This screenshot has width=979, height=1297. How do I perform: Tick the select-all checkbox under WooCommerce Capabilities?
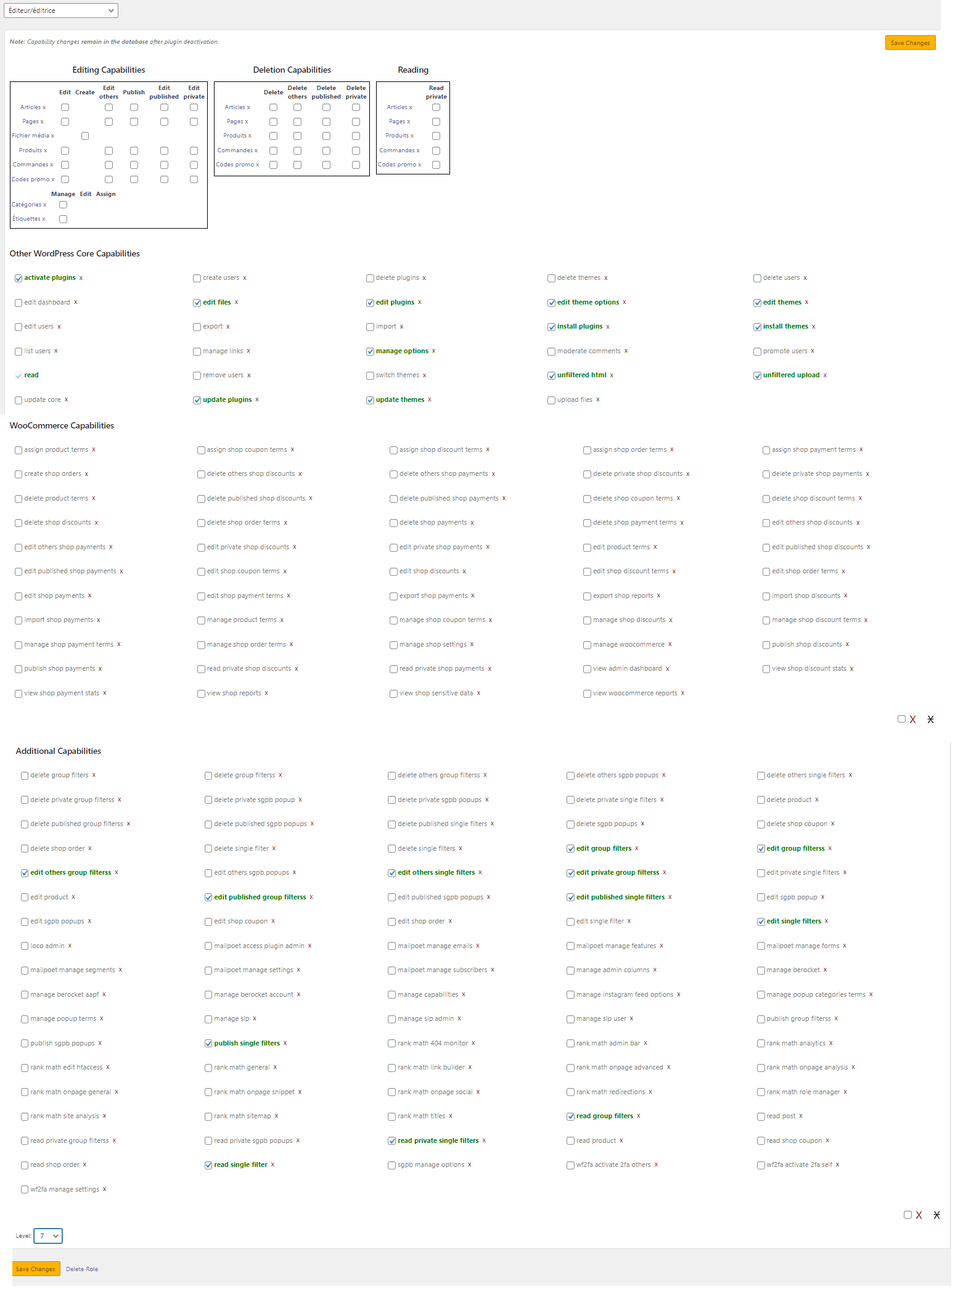tap(901, 719)
